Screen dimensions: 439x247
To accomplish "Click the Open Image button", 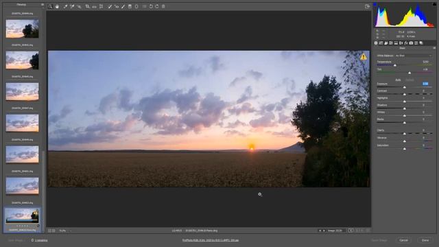I will tap(379, 240).
